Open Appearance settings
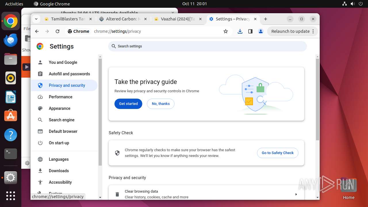 64,108
